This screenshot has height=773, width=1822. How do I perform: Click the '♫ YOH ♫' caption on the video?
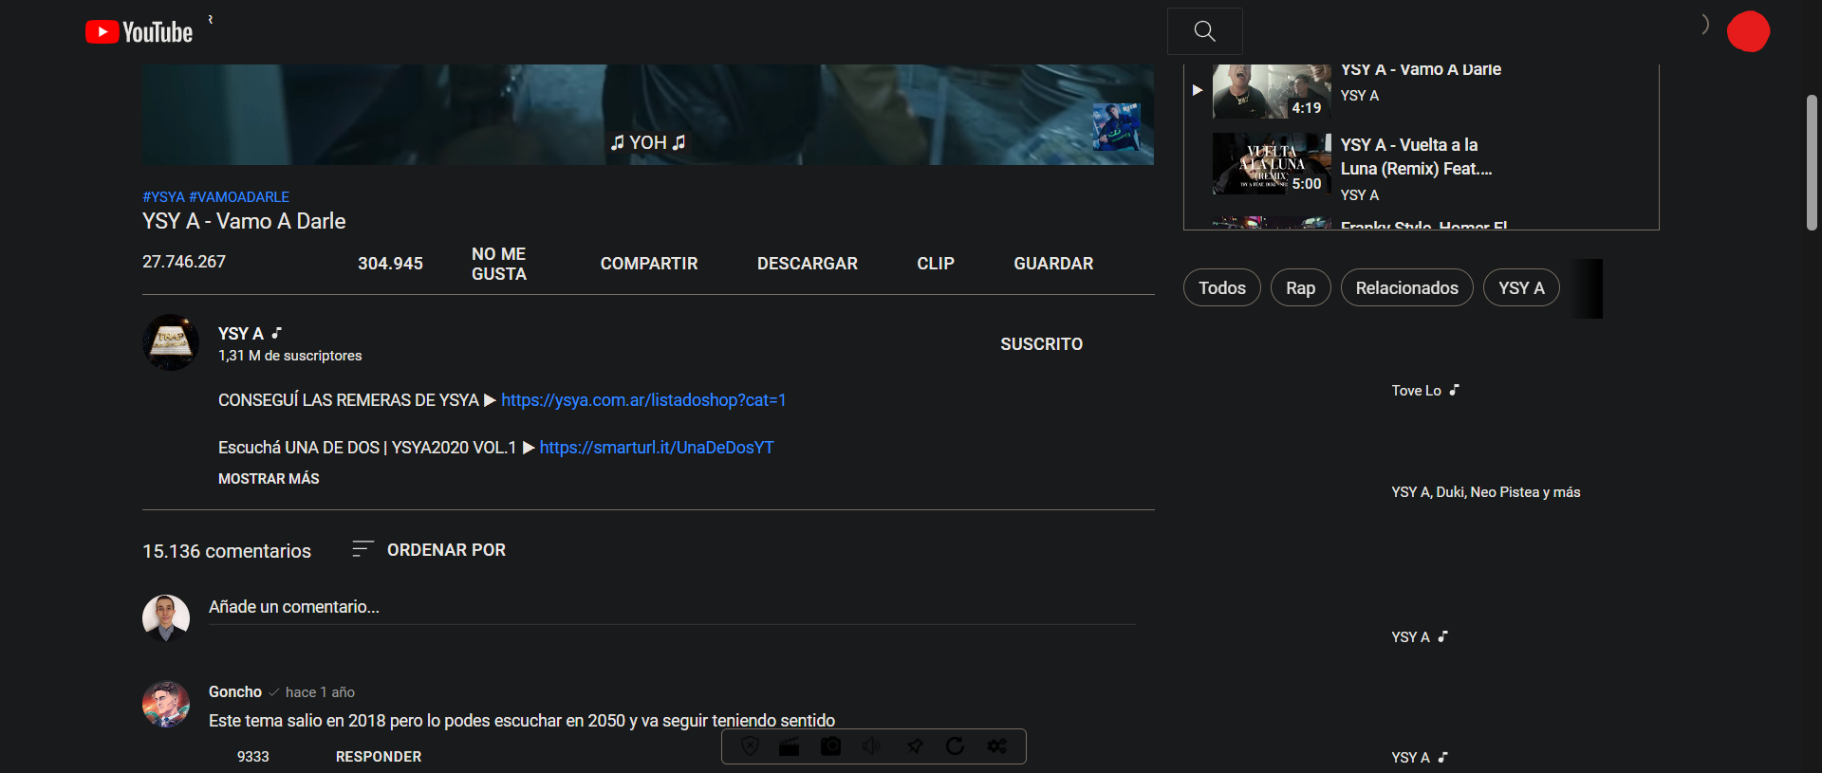tap(648, 142)
